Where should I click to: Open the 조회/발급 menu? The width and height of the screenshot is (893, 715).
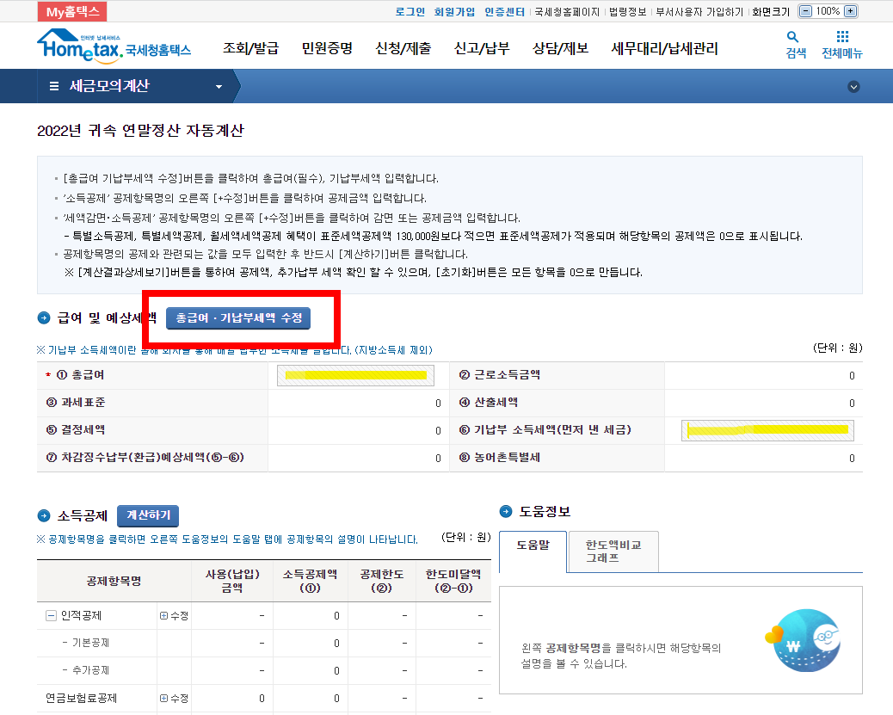(x=250, y=48)
